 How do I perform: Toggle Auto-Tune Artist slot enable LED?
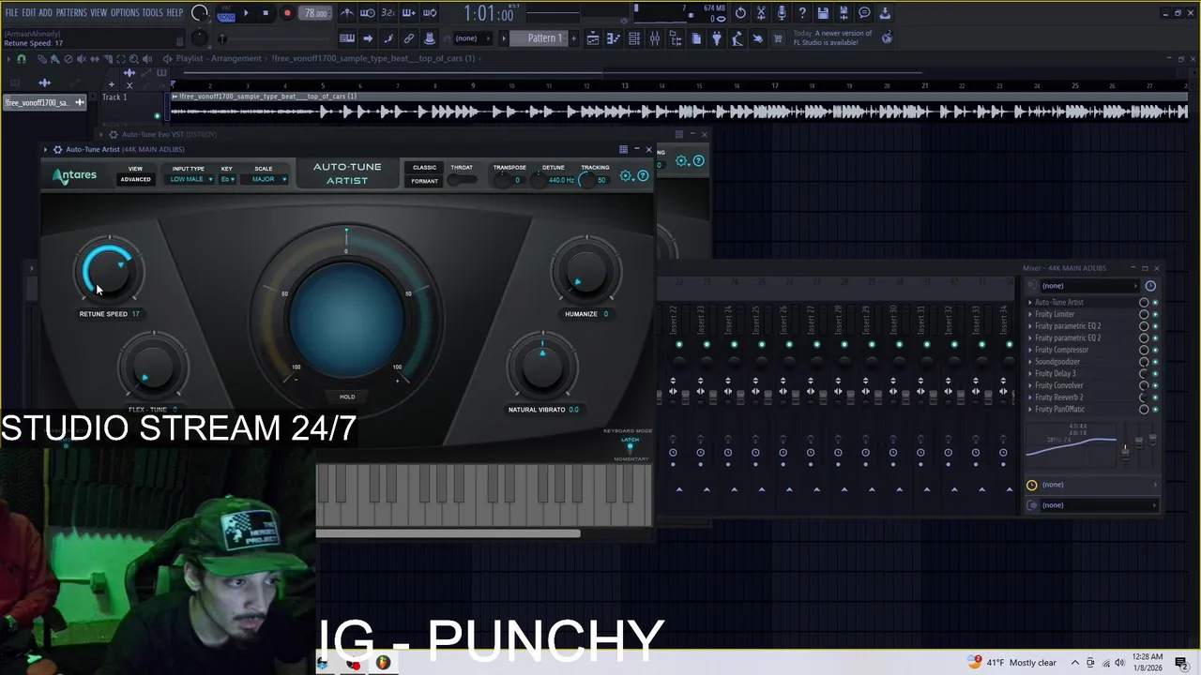(x=1155, y=303)
